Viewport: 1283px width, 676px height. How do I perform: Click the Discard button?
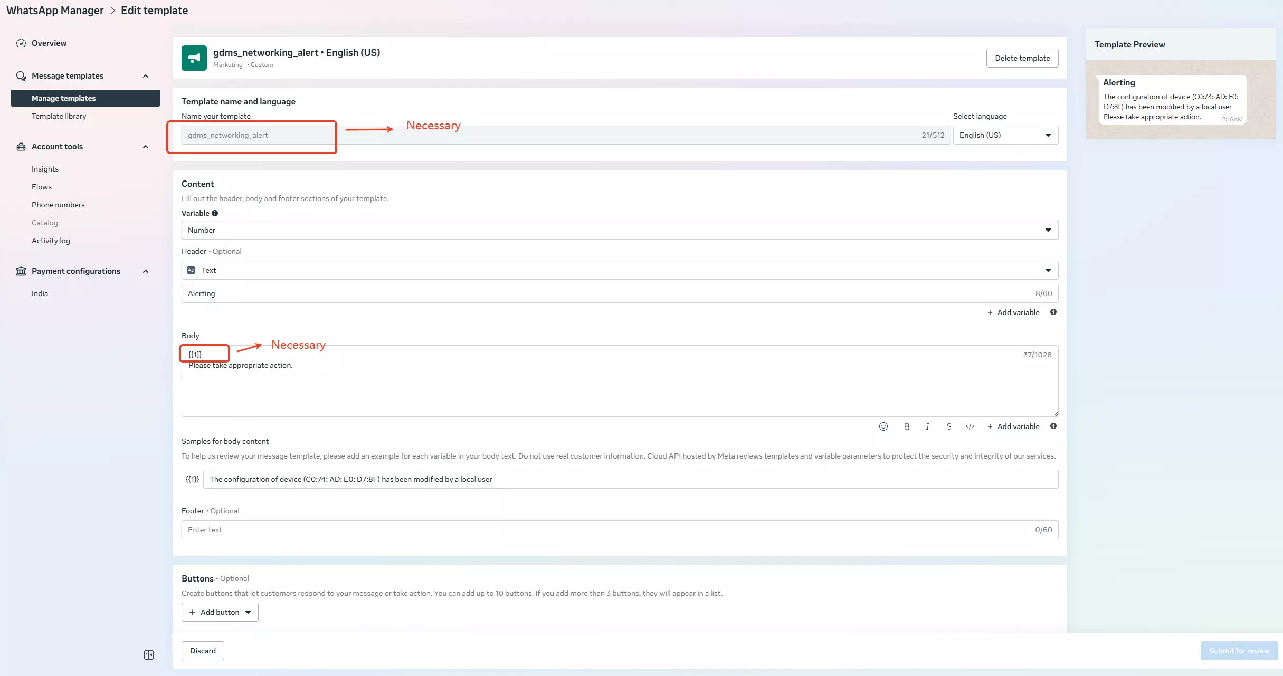click(203, 651)
